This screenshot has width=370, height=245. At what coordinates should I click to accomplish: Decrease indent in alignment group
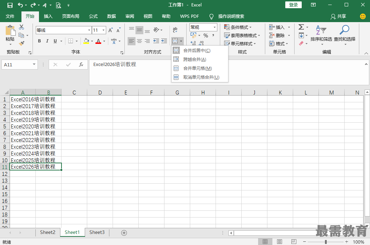coord(156,41)
